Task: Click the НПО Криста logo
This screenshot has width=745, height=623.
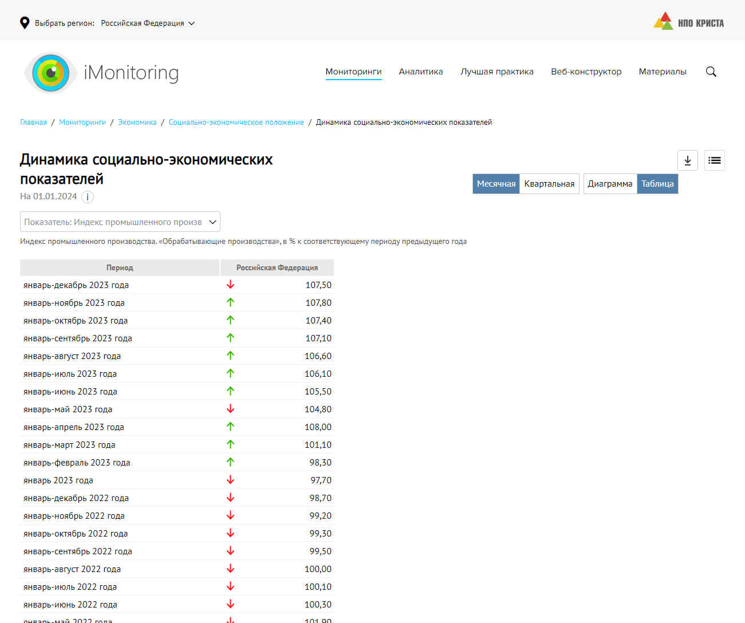Action: click(x=688, y=22)
